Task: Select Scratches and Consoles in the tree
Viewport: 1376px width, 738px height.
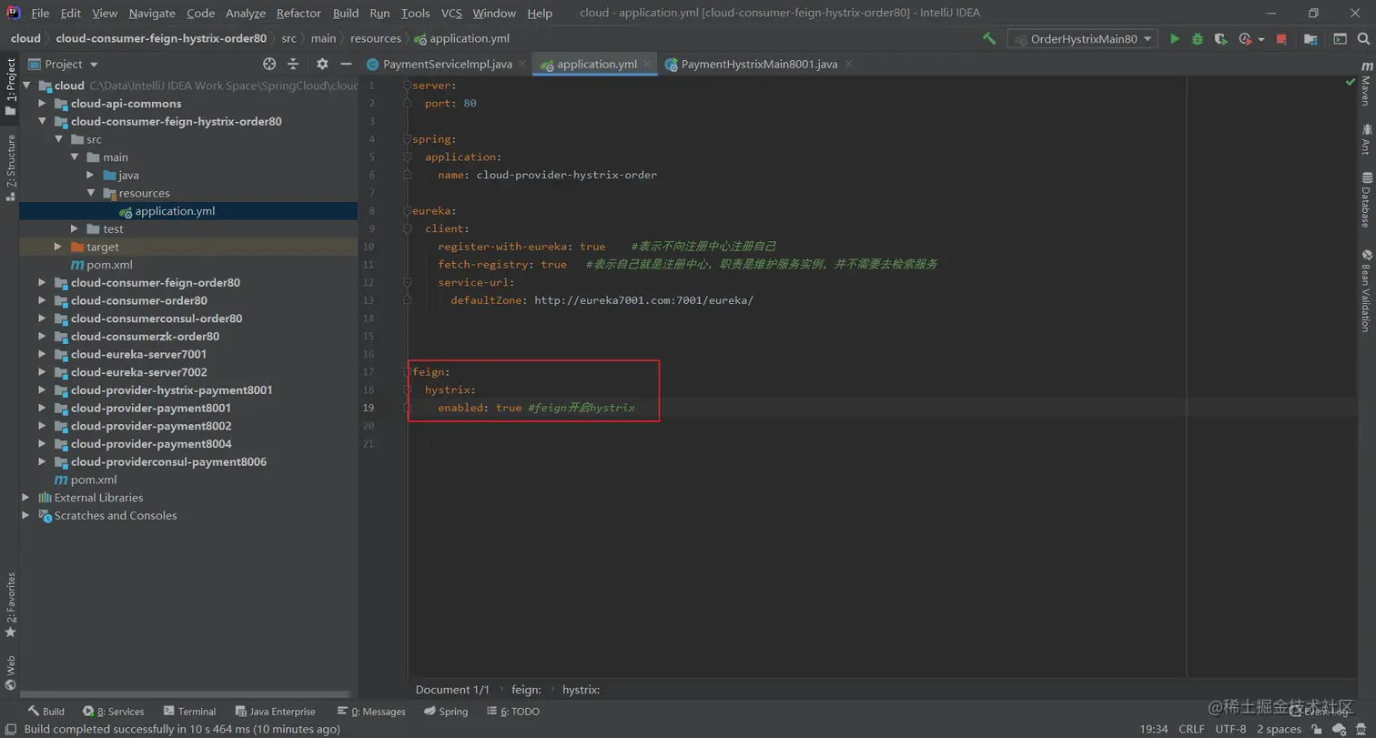Action: pos(116,516)
